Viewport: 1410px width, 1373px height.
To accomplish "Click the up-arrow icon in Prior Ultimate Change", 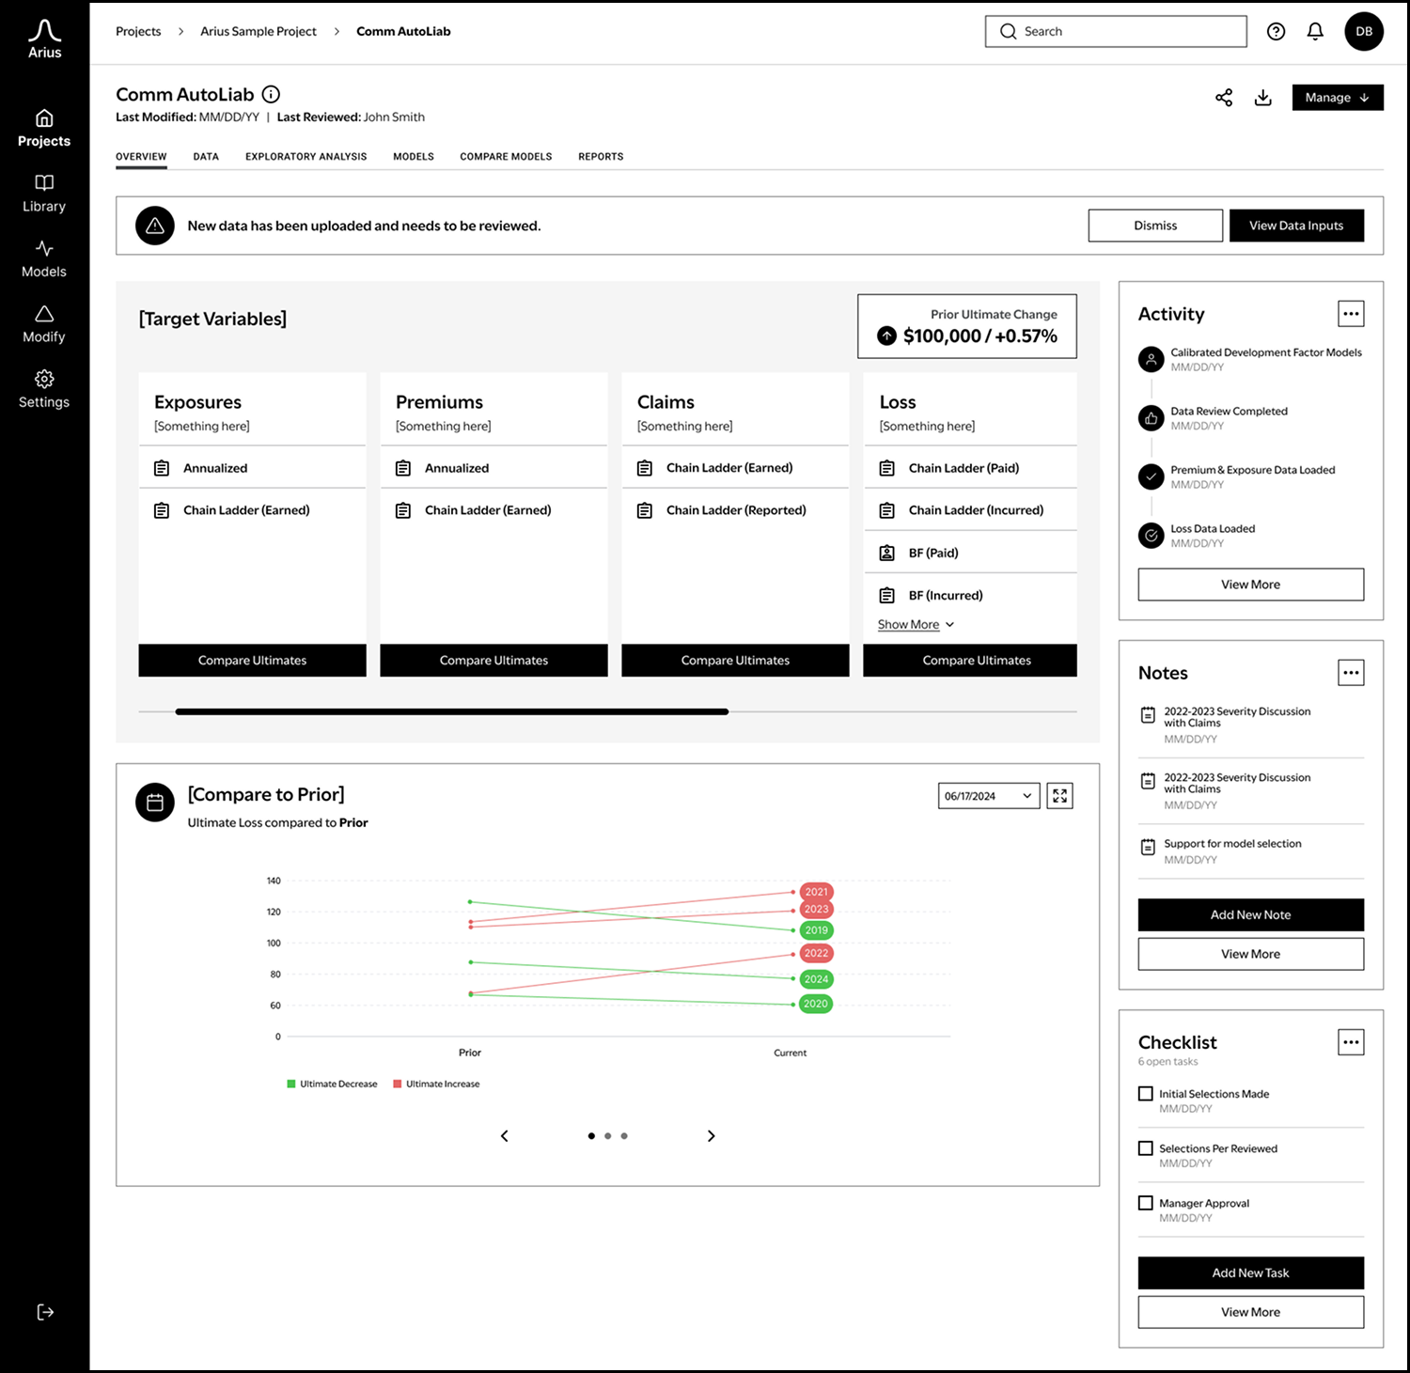I will click(886, 335).
